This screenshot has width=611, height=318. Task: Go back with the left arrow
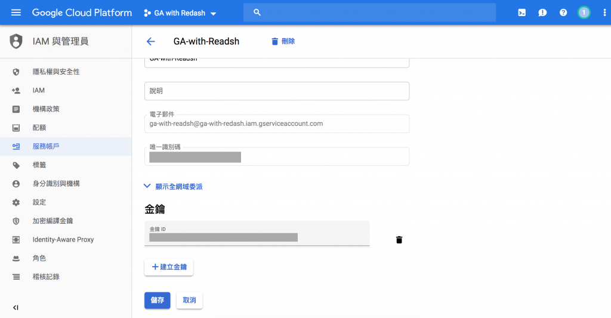151,41
